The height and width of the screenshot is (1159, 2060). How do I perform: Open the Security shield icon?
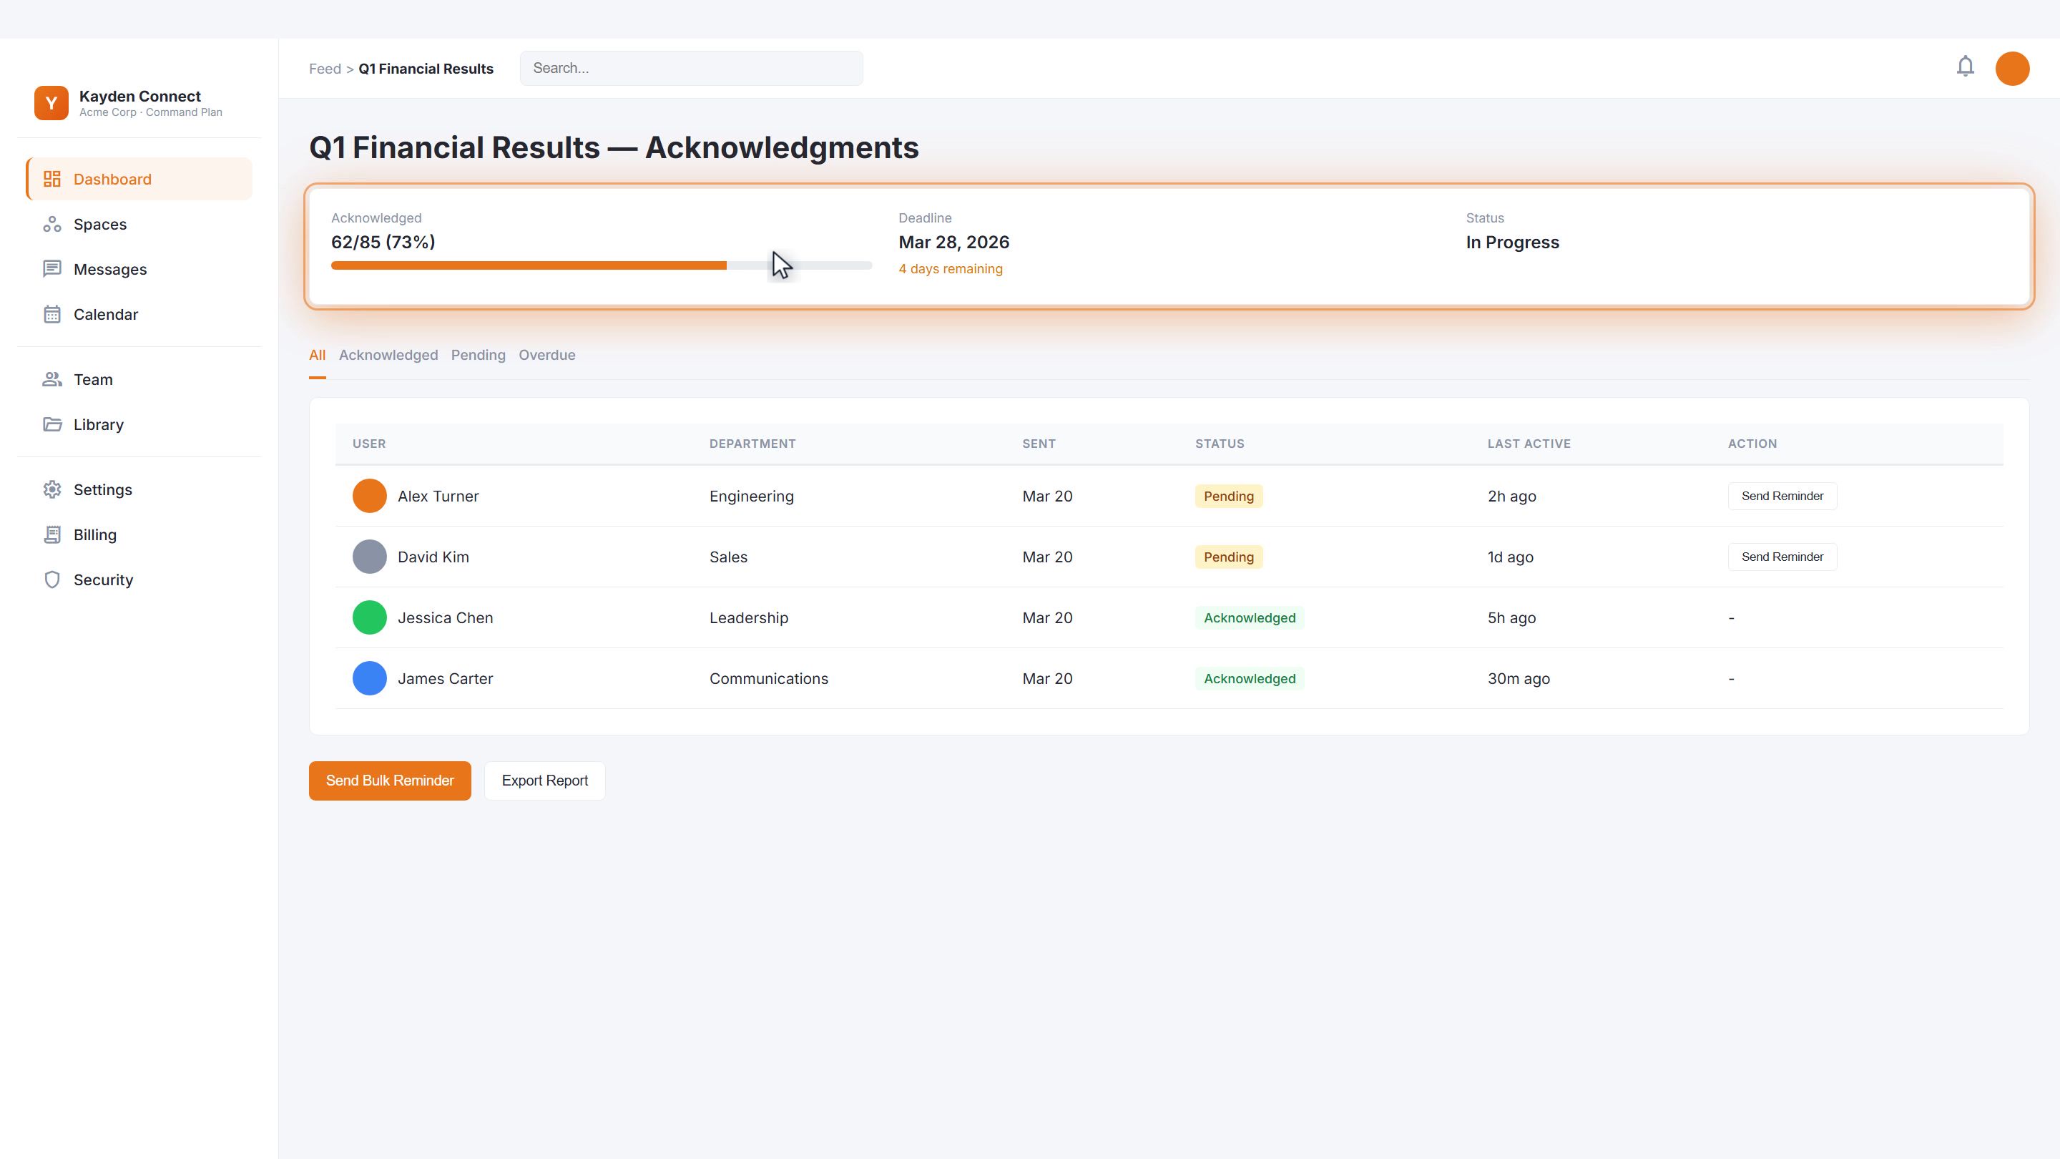pos(52,580)
